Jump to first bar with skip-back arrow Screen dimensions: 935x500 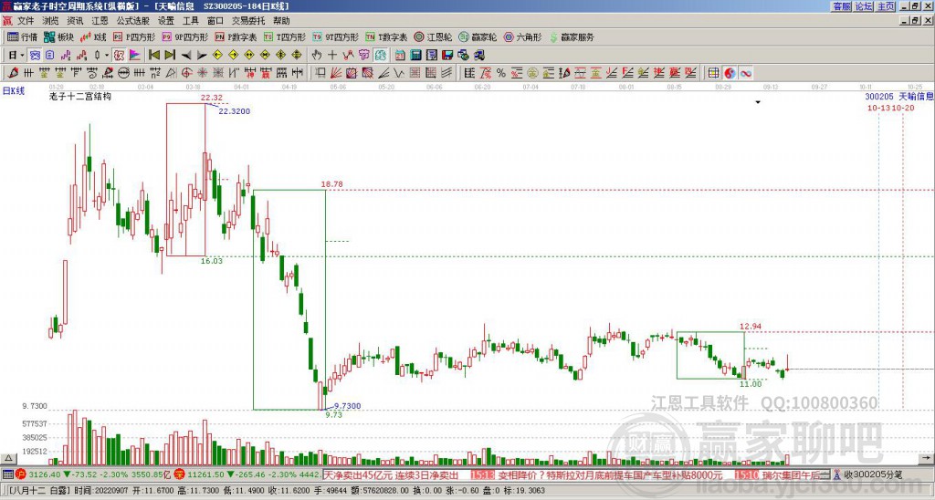(x=153, y=55)
